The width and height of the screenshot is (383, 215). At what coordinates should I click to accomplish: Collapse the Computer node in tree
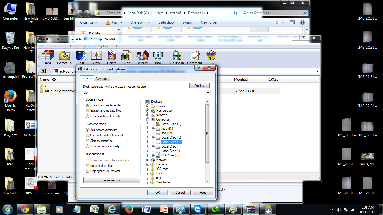[x=147, y=120]
